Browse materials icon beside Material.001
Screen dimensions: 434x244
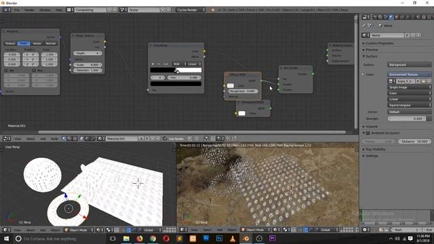[101, 138]
